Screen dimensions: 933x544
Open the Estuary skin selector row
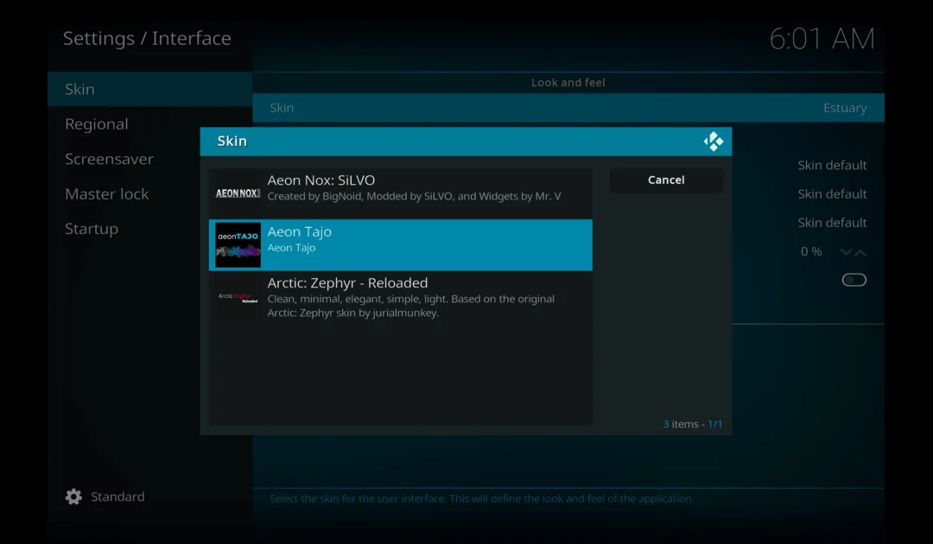pos(568,107)
